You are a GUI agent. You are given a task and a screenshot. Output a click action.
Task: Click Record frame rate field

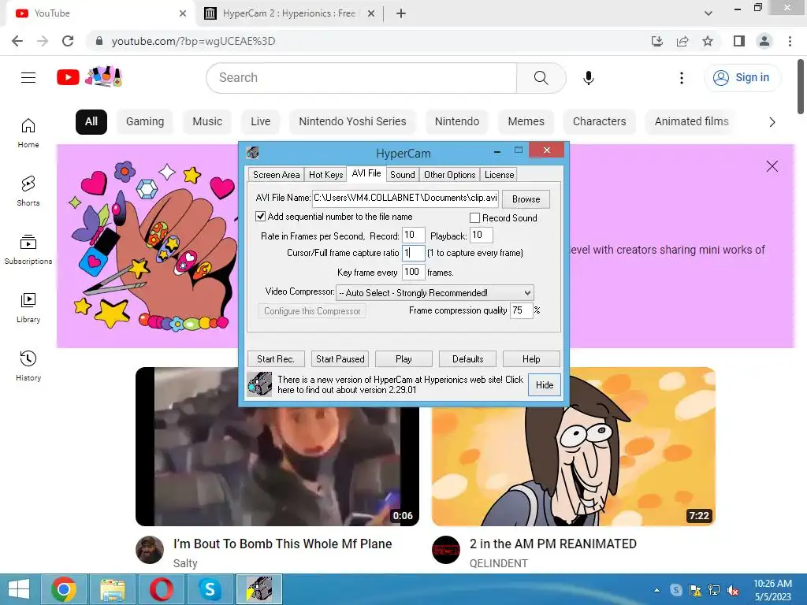coord(413,235)
